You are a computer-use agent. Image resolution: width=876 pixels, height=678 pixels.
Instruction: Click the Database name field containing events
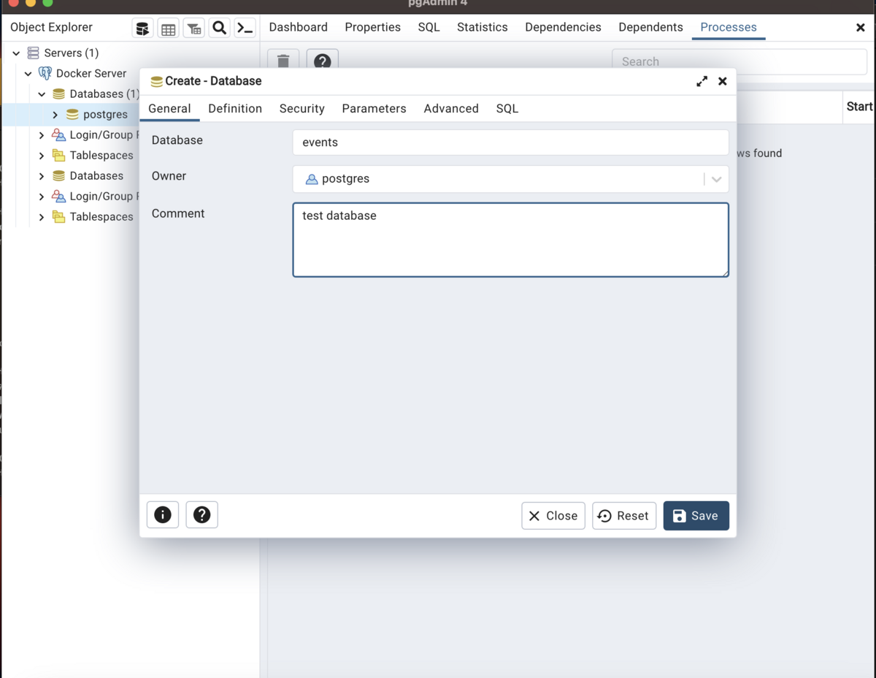(x=510, y=142)
